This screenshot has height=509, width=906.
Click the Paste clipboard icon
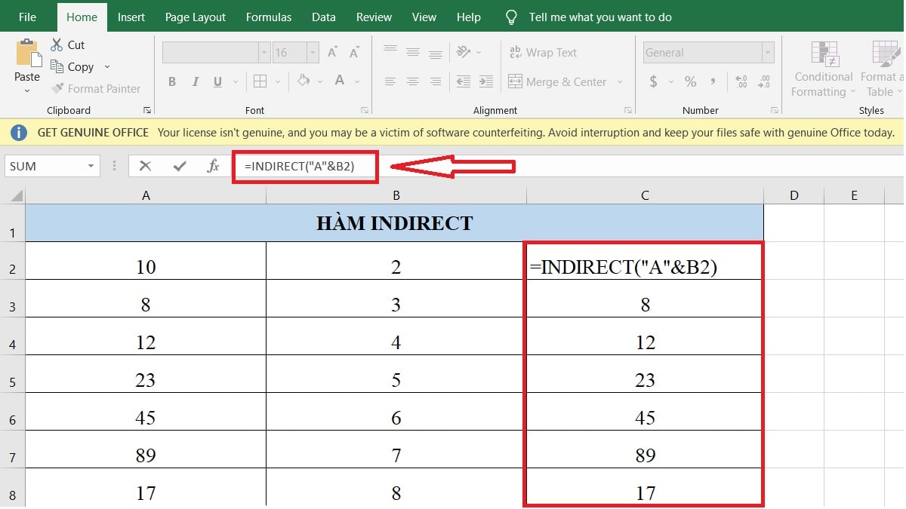[27, 53]
